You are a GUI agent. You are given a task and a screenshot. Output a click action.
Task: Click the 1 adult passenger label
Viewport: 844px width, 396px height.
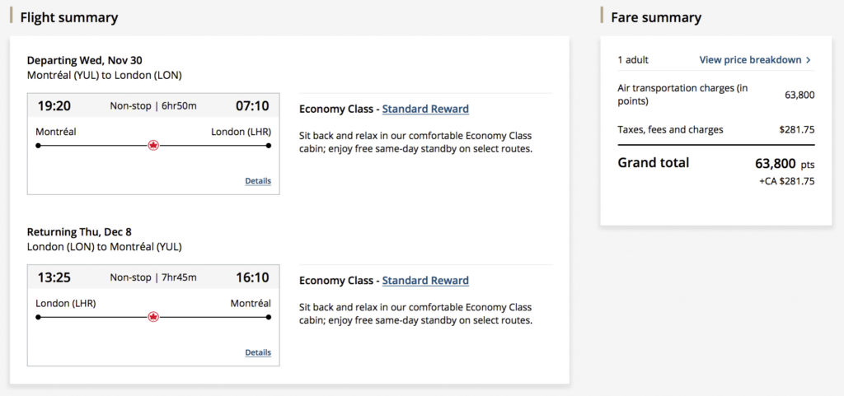[633, 60]
